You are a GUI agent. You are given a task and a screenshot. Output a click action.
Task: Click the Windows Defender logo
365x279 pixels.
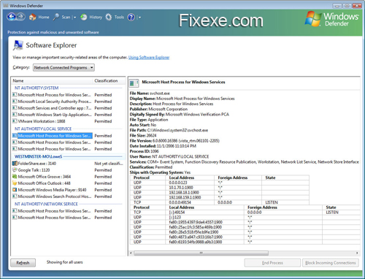(331, 19)
